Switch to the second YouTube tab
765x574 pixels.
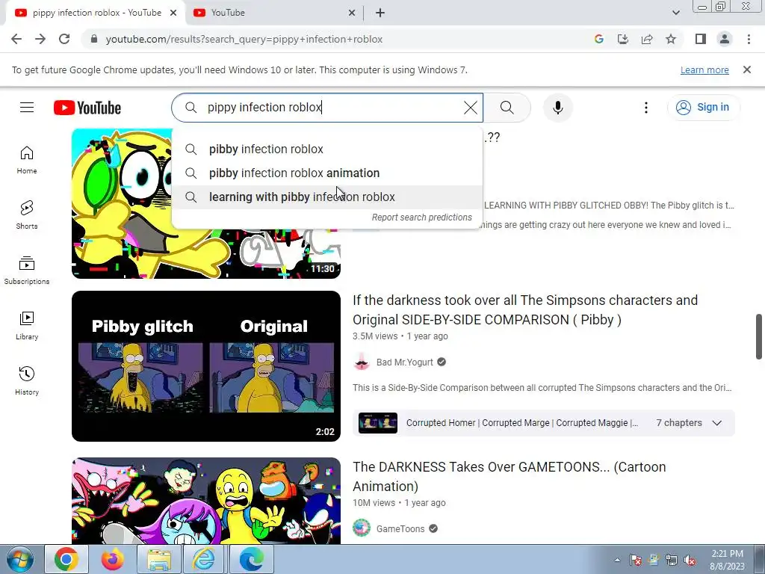pyautogui.click(x=273, y=13)
